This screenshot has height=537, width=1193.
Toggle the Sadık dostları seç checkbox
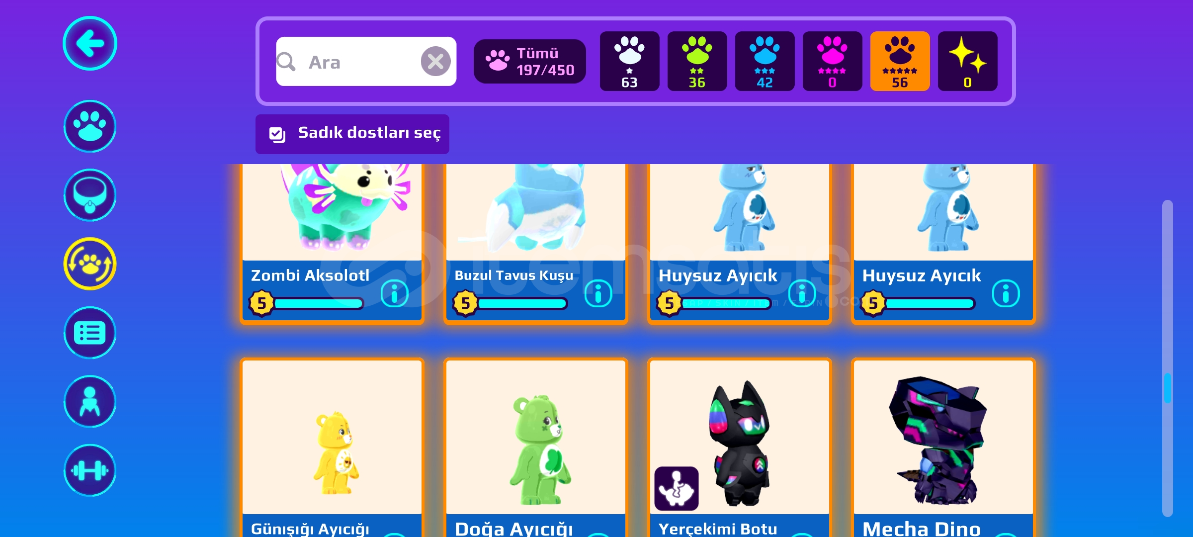click(277, 134)
